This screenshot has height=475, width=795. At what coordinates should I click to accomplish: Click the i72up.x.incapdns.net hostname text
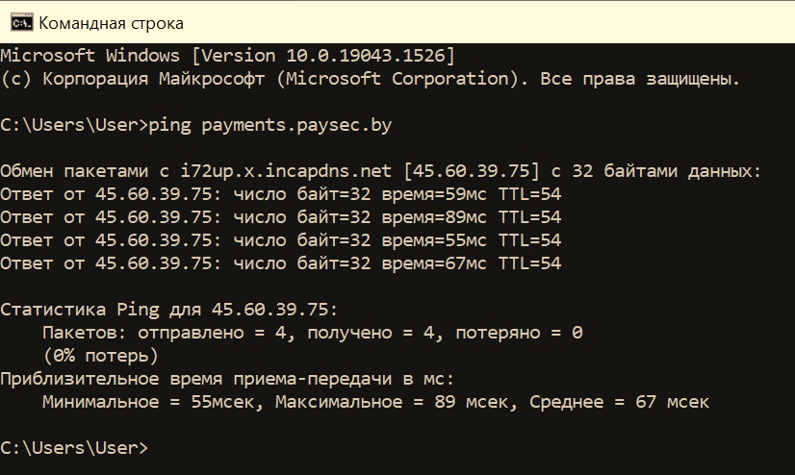point(287,171)
